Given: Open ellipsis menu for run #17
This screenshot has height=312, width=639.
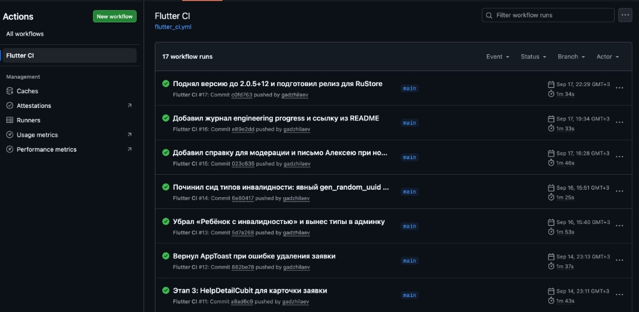Looking at the screenshot, I should coord(620,88).
